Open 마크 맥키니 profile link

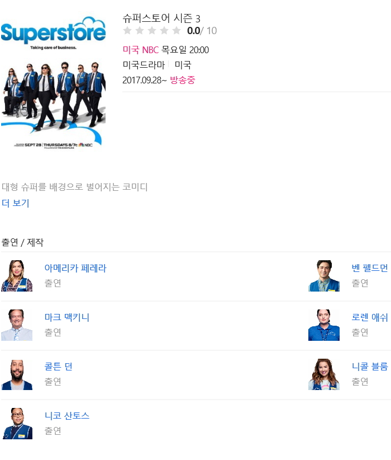click(x=67, y=317)
